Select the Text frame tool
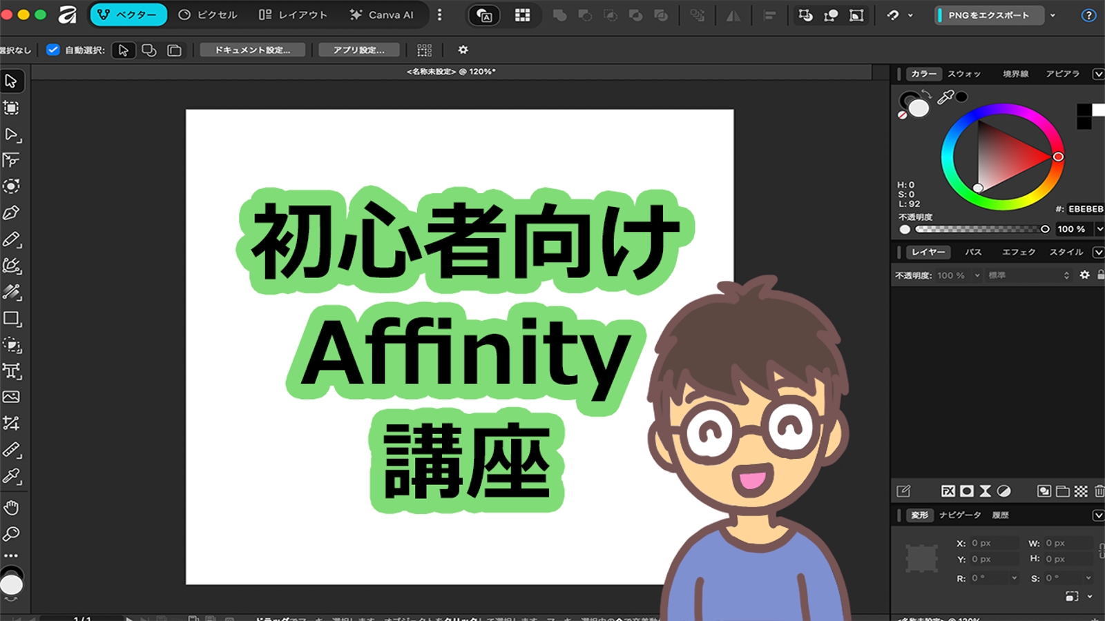Viewport: 1105px width, 621px height. click(x=11, y=371)
